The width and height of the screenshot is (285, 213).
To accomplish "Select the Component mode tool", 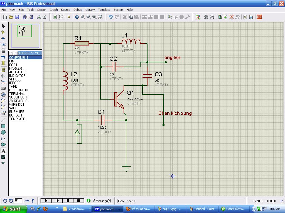I will point(3,32).
